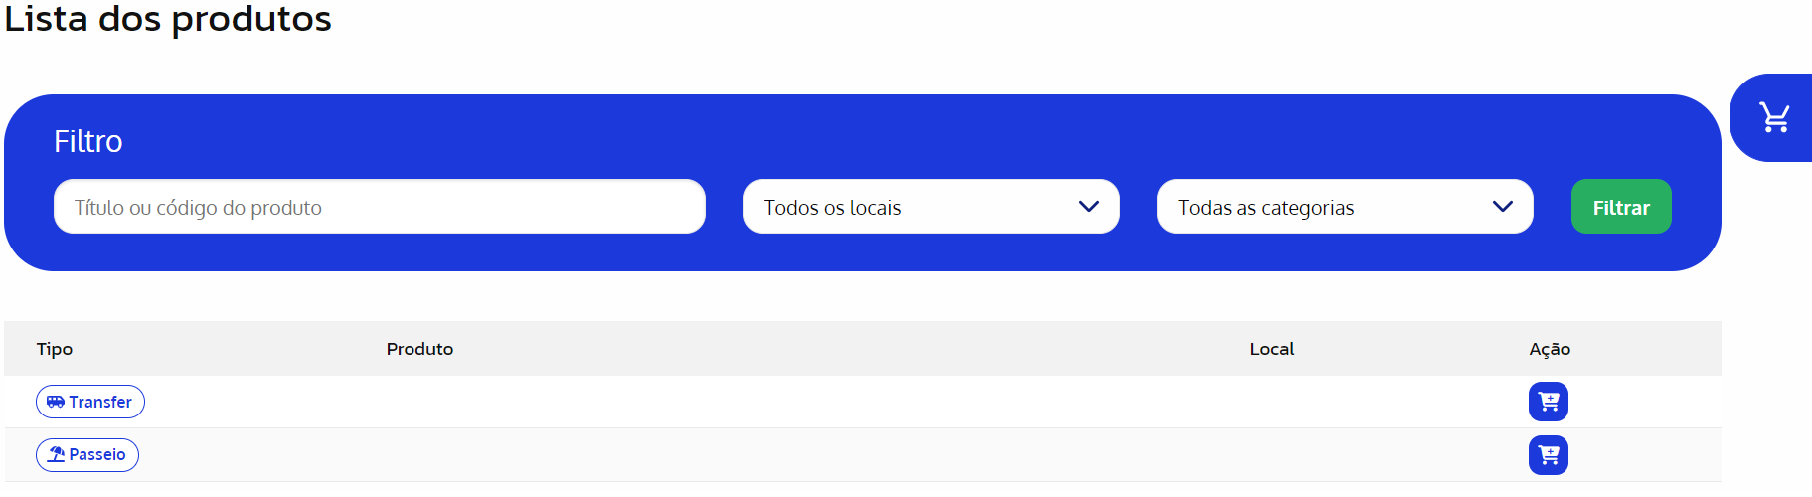This screenshot has height=497, width=1812.
Task: Add the Transfer product to cart
Action: [x=1548, y=402]
